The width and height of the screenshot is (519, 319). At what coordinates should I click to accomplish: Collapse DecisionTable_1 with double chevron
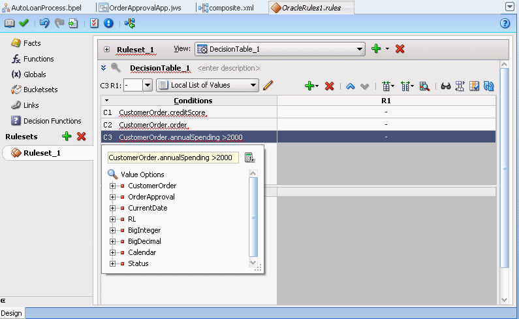[x=104, y=67]
